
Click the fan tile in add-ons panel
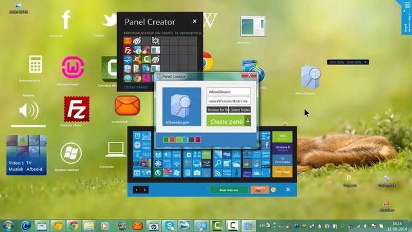coord(158,164)
